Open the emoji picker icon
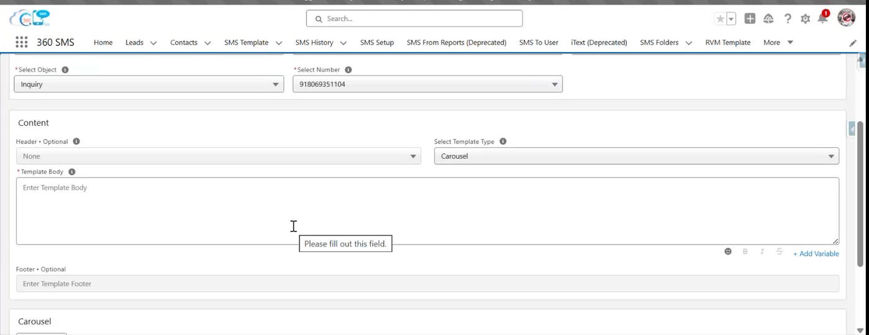 point(728,251)
